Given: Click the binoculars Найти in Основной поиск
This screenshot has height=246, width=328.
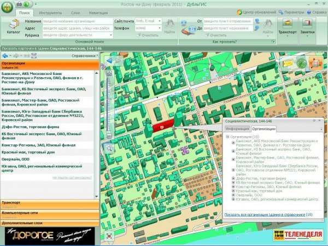Looking at the screenshot, I should pyautogui.click(x=169, y=27).
